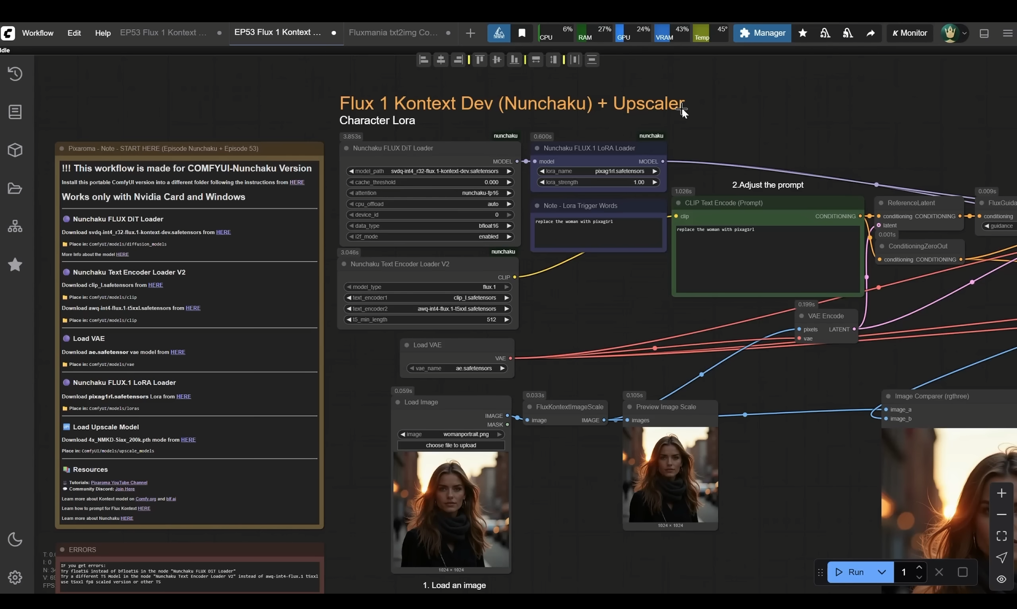
Task: Toggle link visibility eye icon
Action: 1001,579
